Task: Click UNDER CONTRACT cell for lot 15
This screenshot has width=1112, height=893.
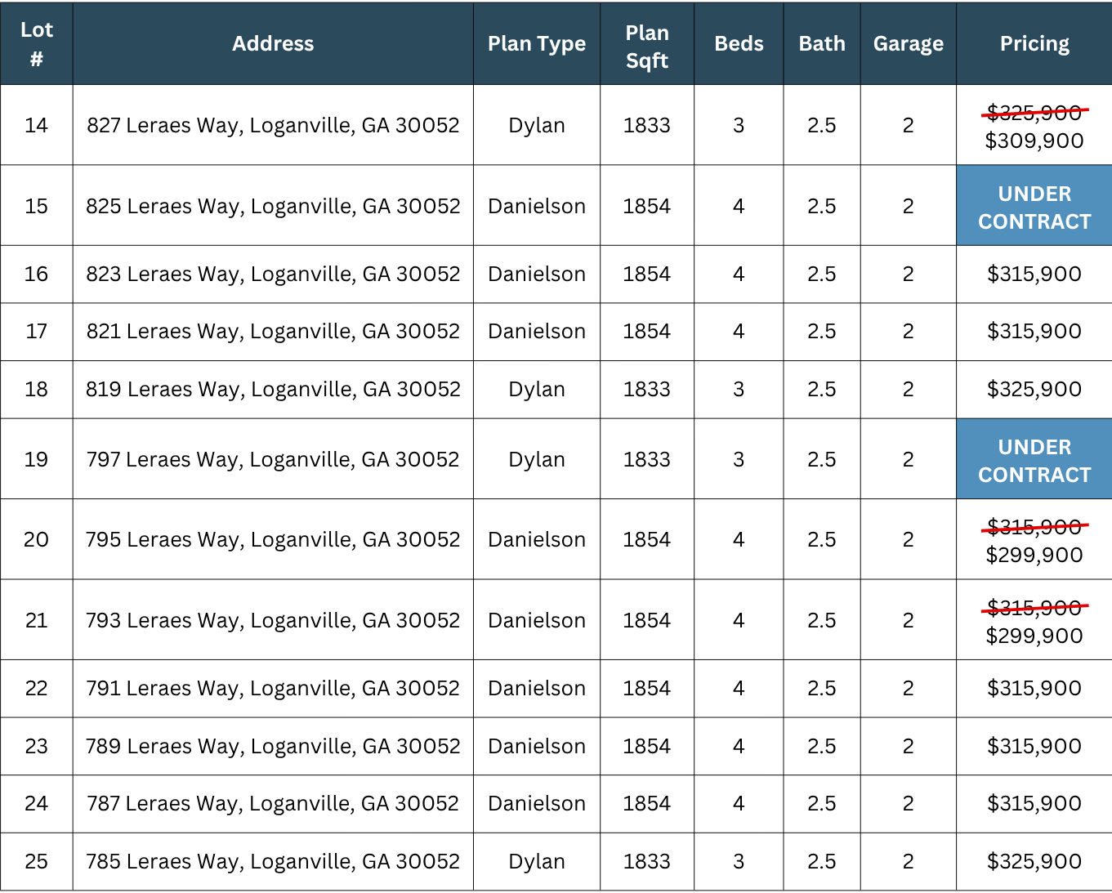Action: pos(1034,206)
